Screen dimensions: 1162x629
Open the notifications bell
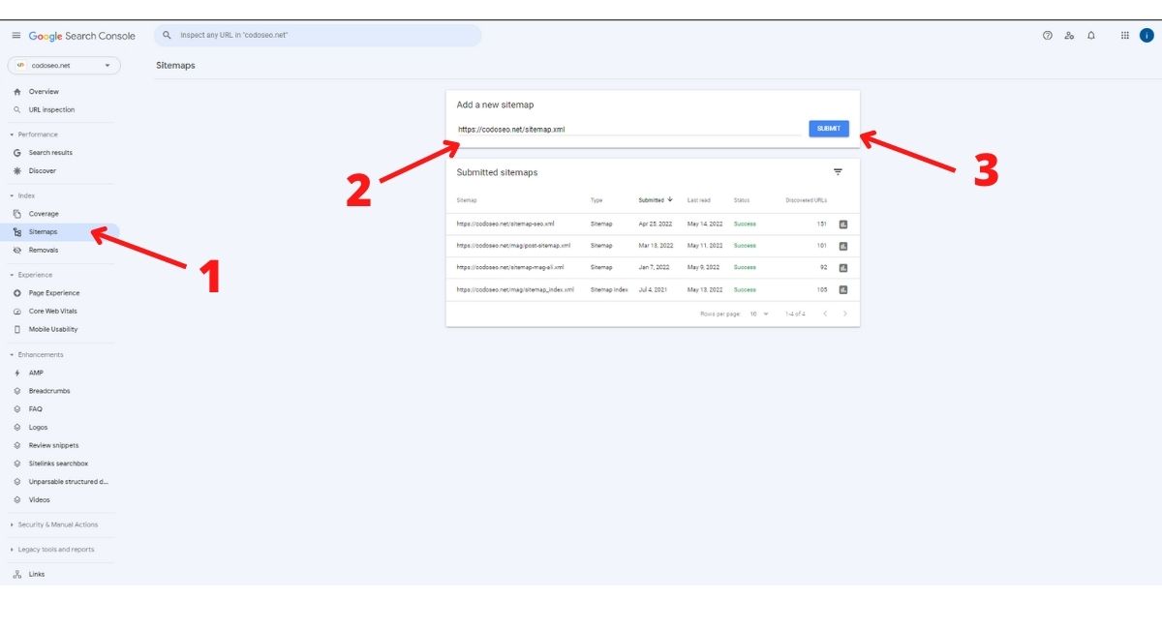pos(1091,36)
